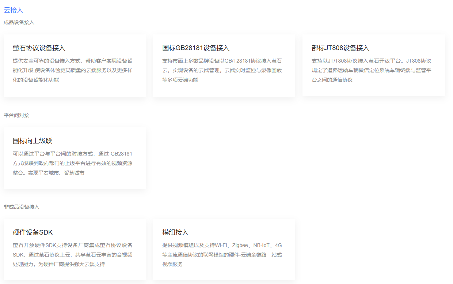Click the 非成品设备接入 section label
The image size is (453, 284).
click(22, 207)
